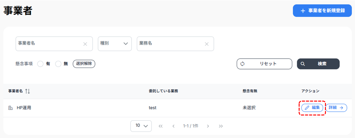Select 有 radio button for 懸念事項

[40, 64]
